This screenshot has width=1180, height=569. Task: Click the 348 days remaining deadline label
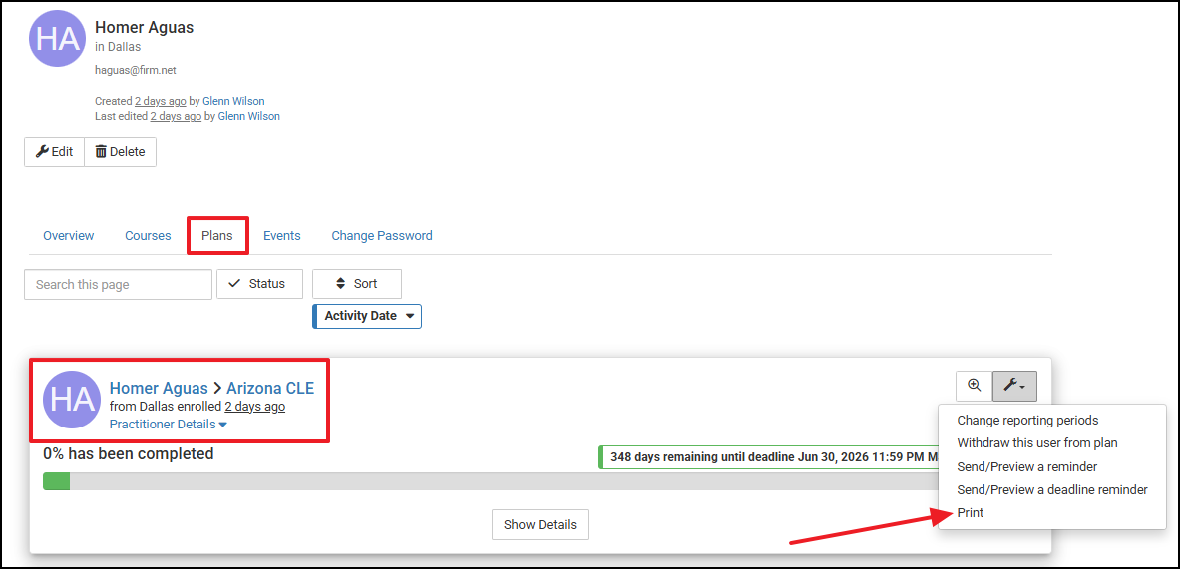tap(768, 457)
